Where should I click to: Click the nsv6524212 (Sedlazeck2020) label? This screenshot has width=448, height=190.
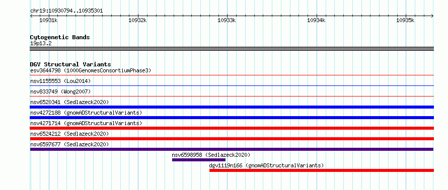[69, 134]
